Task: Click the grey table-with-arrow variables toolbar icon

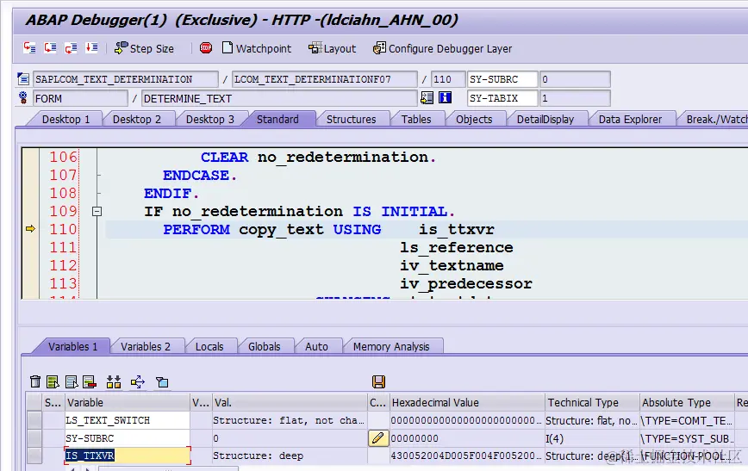Action: tap(72, 381)
